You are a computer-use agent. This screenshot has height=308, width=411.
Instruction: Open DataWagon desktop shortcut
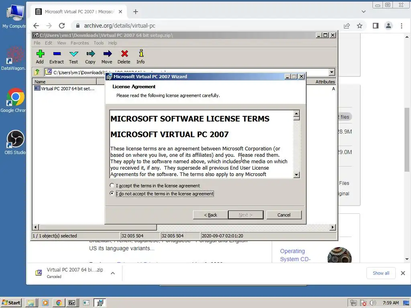14,58
